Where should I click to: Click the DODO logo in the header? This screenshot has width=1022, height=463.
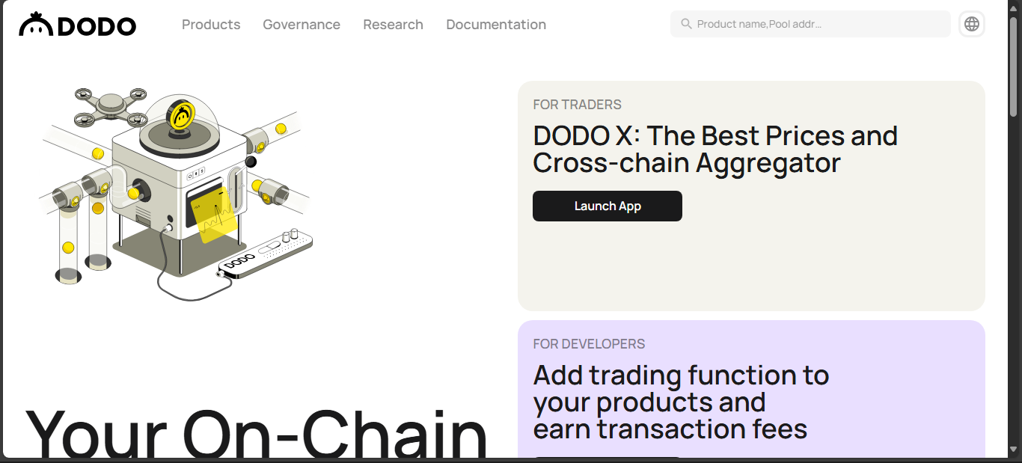click(x=78, y=25)
